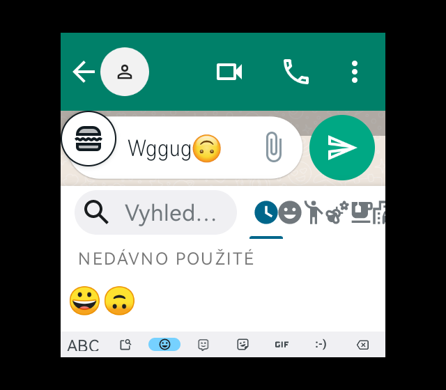The width and height of the screenshot is (446, 390).
Task: Start a voice call
Action: click(x=295, y=72)
